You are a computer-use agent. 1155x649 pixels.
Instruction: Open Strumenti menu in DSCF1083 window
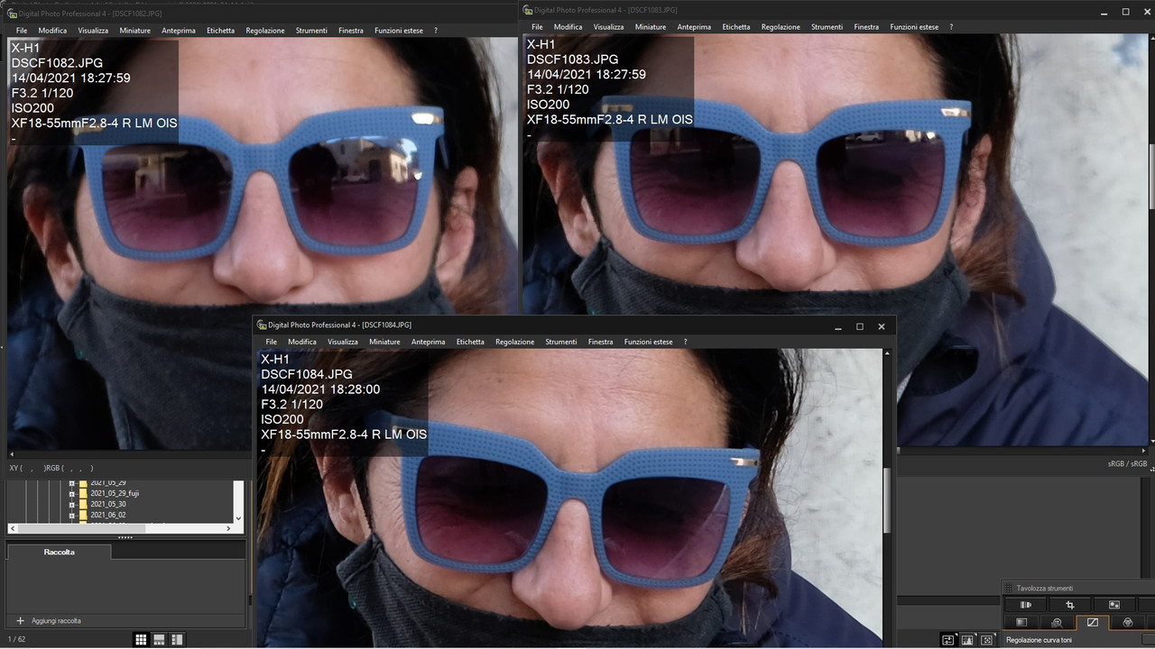pyautogui.click(x=827, y=27)
